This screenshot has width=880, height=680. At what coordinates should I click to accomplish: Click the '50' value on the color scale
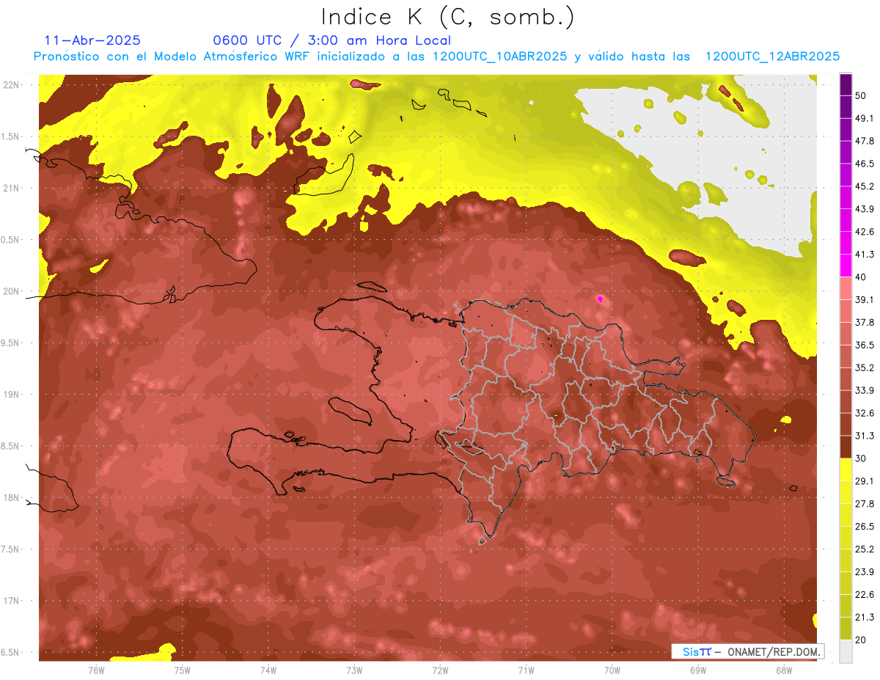pyautogui.click(x=861, y=95)
